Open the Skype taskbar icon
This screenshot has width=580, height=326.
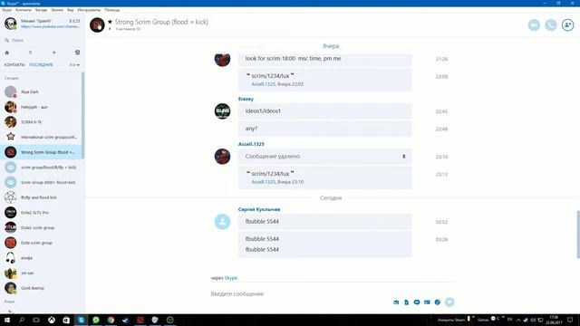81,320
